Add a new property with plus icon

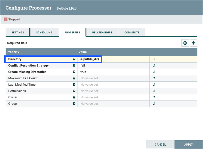(194, 43)
